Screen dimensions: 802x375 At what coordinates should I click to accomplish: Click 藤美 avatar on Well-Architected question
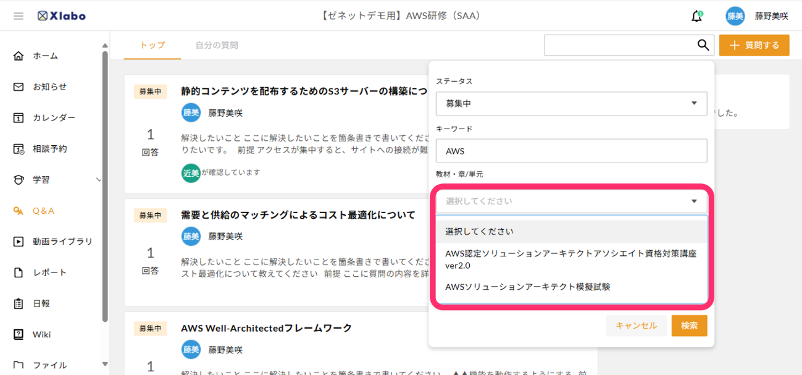point(191,350)
